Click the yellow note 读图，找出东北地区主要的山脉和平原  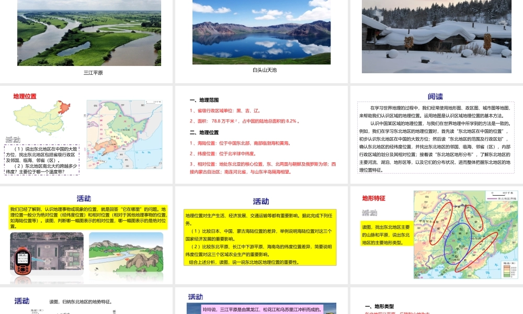(x=386, y=234)
